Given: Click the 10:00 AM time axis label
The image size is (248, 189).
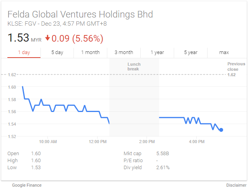Looking at the screenshot, I should 48,142.
